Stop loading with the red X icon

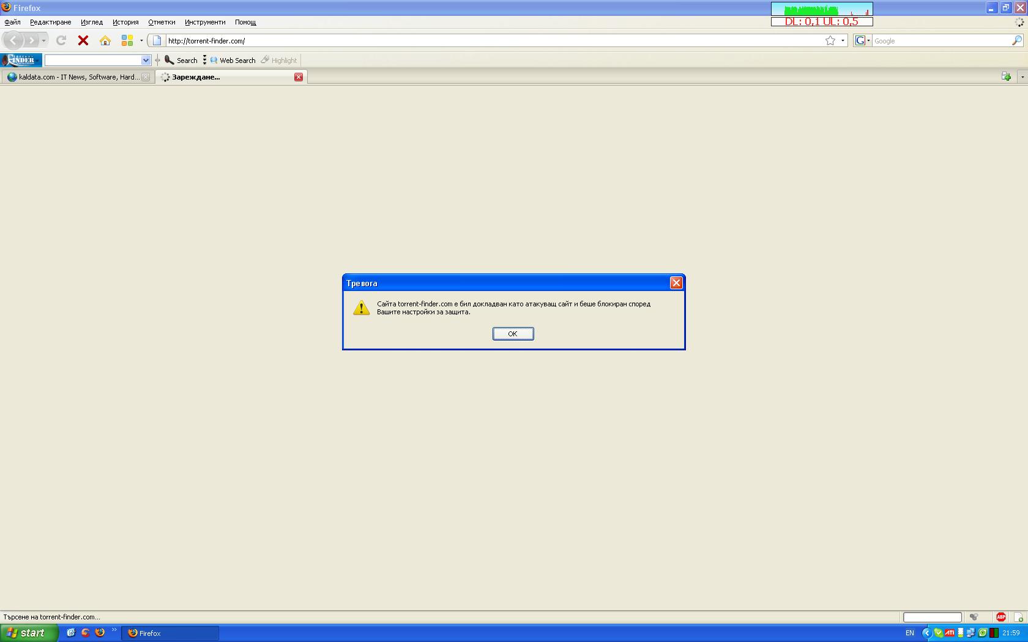(83, 40)
